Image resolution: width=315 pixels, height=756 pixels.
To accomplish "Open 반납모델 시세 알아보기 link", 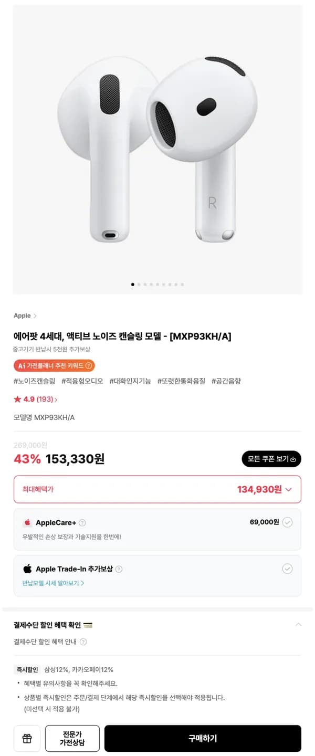I will (x=53, y=583).
